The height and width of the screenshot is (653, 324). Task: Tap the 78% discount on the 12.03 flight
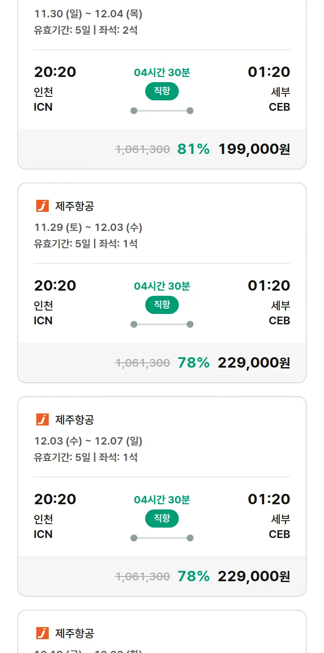click(x=194, y=576)
